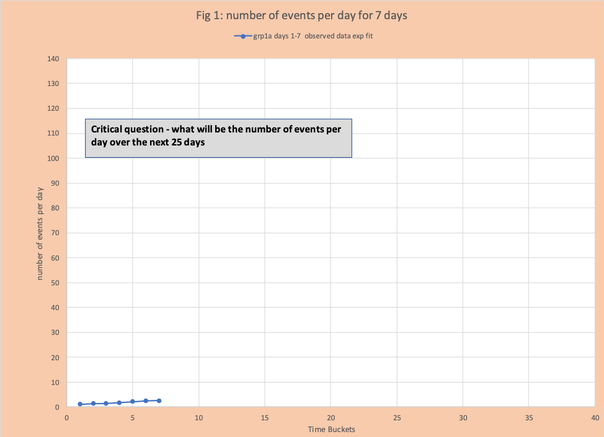Click y-axis label '90'

click(x=55, y=183)
